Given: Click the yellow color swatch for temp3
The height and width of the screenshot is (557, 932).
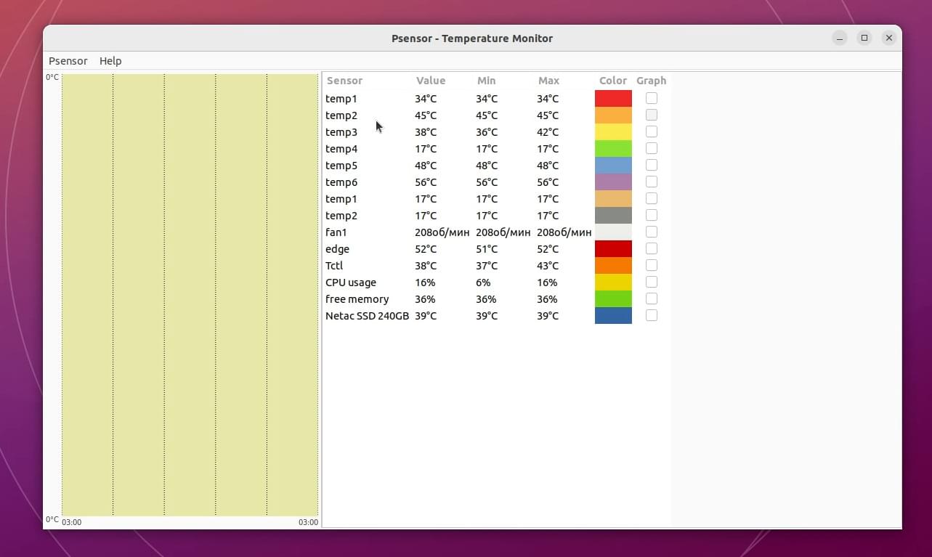Looking at the screenshot, I should coord(613,131).
